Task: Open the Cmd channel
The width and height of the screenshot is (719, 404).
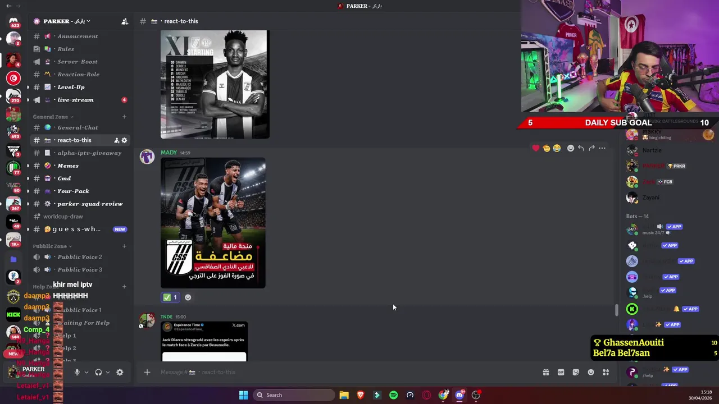Action: point(80,178)
